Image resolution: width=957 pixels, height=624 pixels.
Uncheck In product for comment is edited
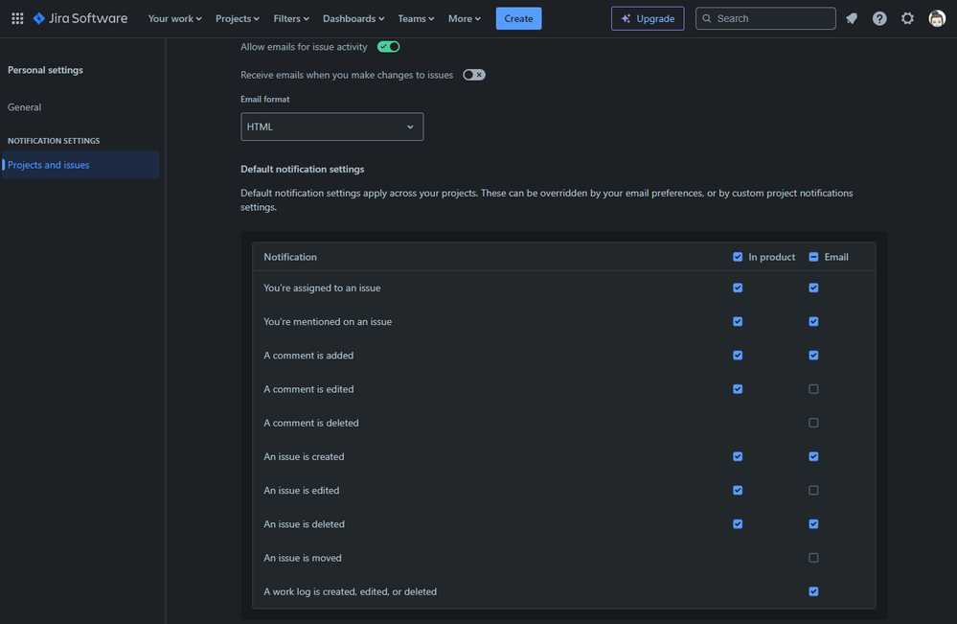(x=738, y=389)
